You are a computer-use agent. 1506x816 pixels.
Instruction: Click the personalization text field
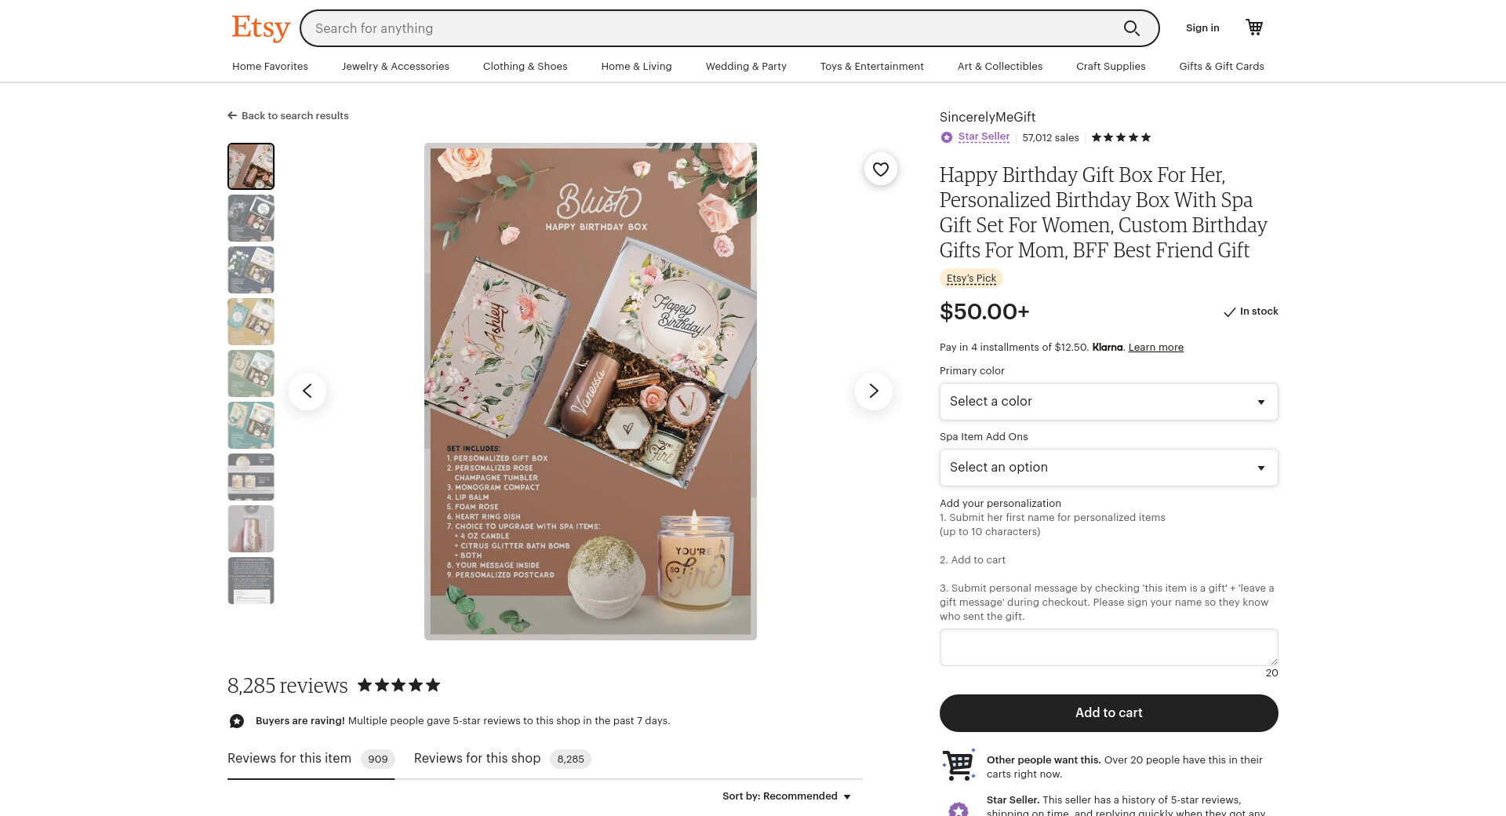(1108, 647)
